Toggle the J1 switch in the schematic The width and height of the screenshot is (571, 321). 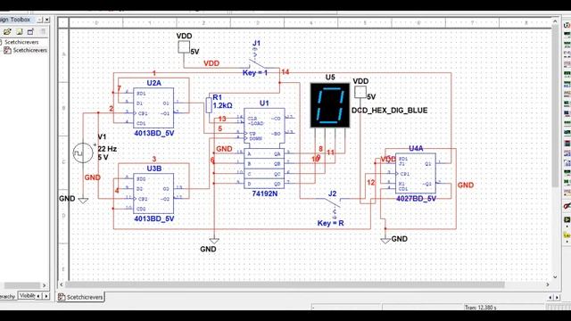[x=258, y=62]
